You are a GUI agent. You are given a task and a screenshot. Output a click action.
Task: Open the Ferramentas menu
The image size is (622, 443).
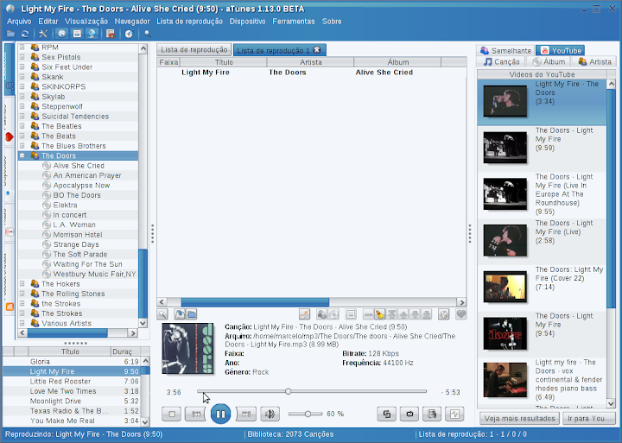tap(293, 22)
